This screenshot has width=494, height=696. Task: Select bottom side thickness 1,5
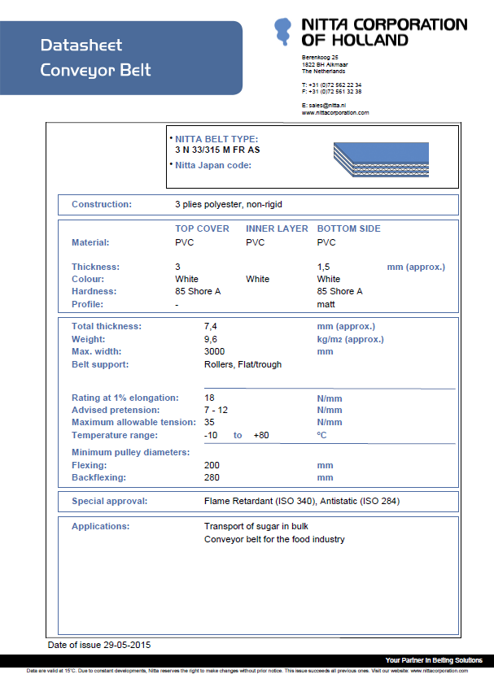pyautogui.click(x=323, y=267)
